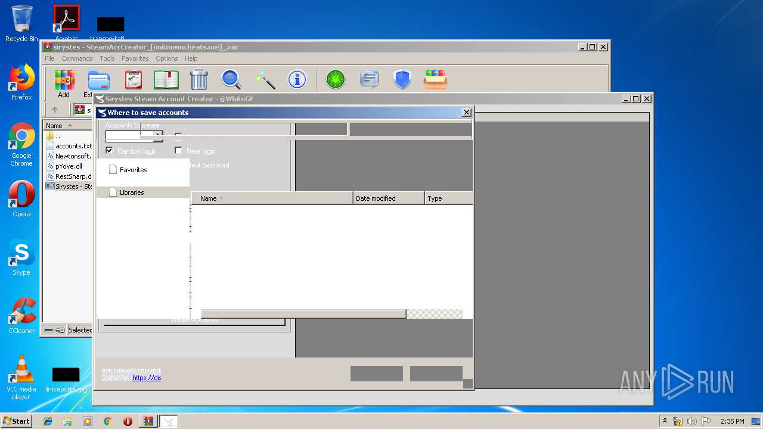Show hidden system tray icons arrow

[665, 421]
